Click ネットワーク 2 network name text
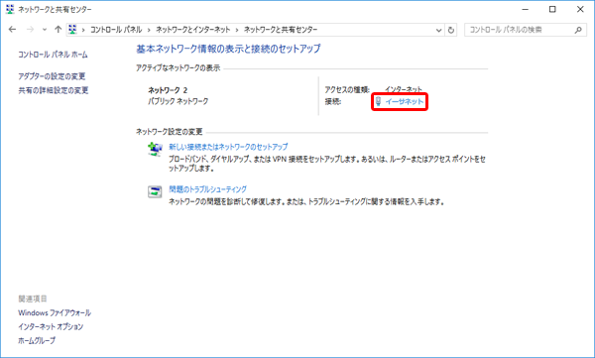 [168, 90]
